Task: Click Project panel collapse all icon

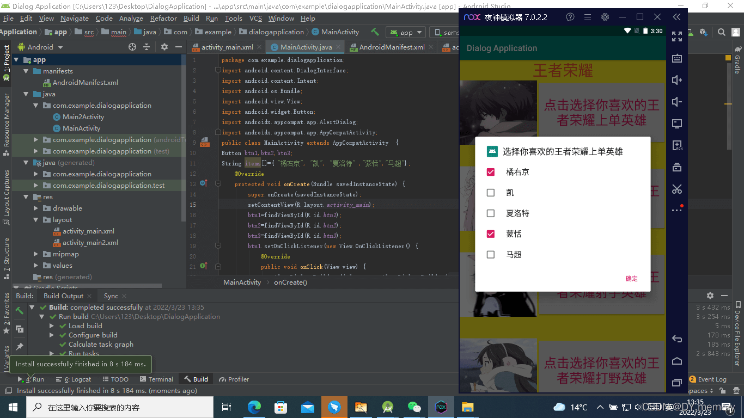Action: coord(147,47)
